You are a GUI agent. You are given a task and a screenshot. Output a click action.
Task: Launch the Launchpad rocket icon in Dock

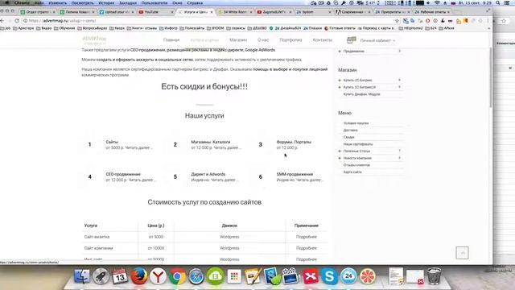coord(101,276)
